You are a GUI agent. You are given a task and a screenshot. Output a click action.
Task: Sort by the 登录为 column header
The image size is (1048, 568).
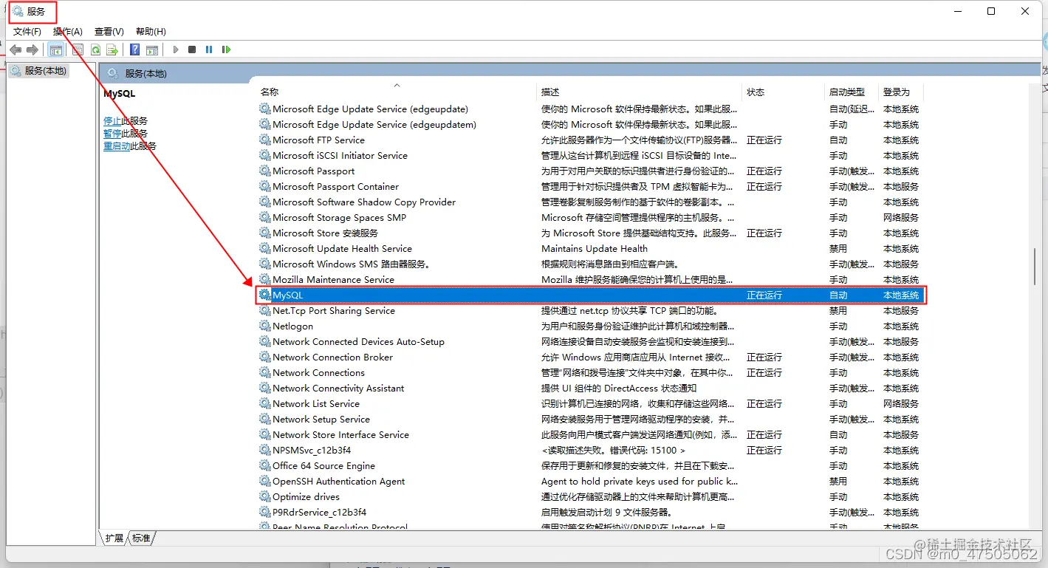[901, 92]
